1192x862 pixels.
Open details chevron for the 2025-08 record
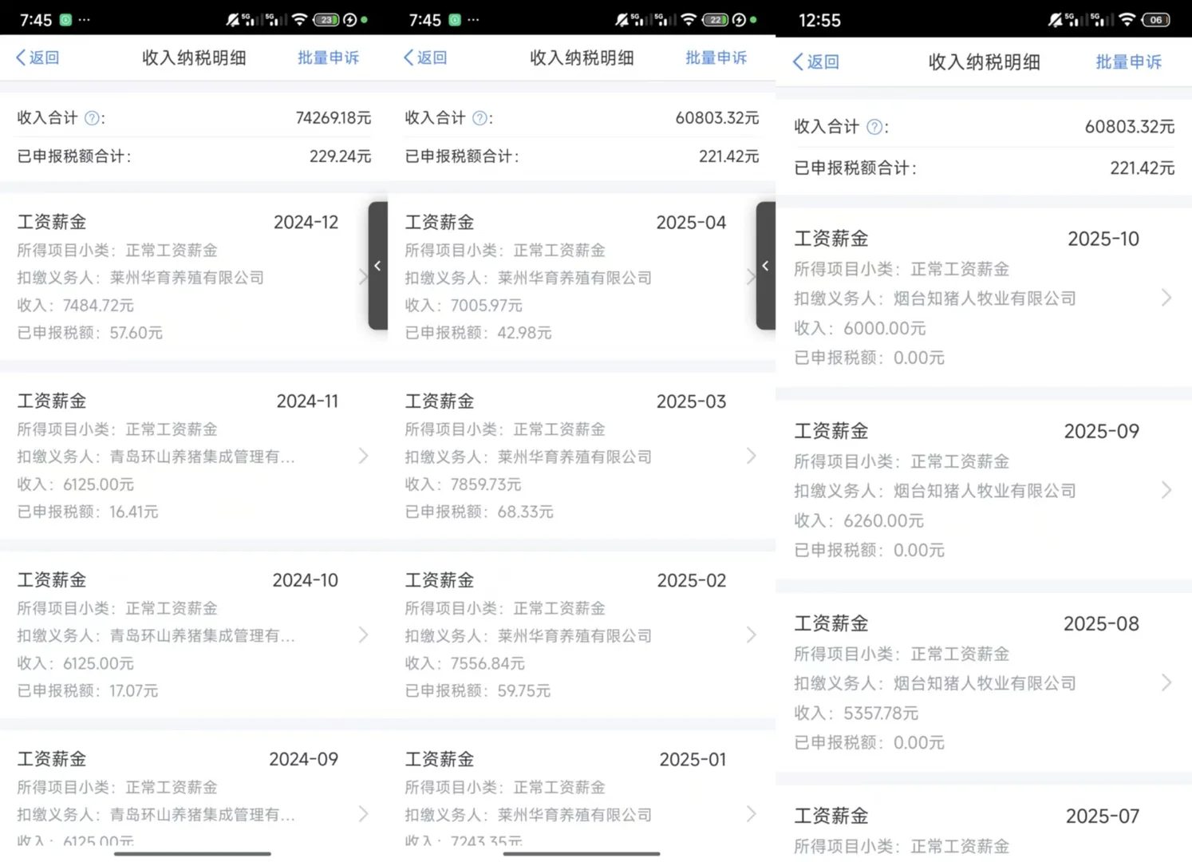[x=1166, y=682]
